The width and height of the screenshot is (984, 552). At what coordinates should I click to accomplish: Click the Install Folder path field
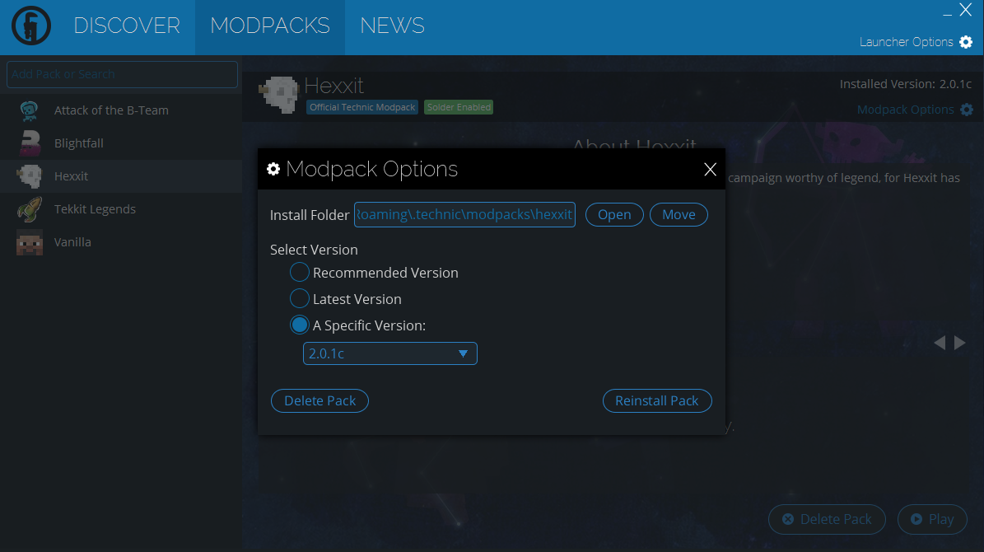pos(464,215)
